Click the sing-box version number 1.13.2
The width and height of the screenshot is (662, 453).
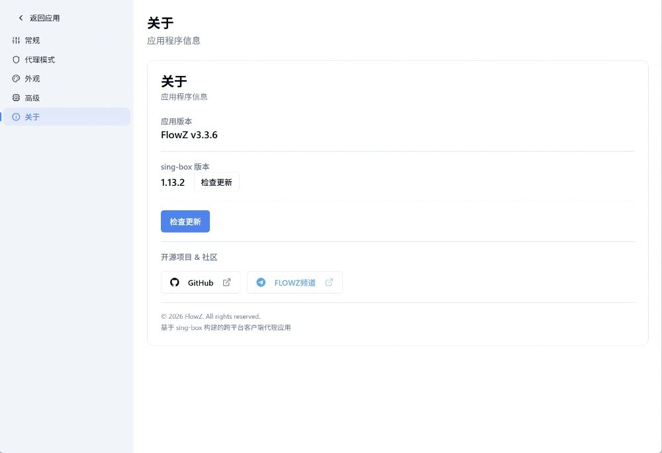tap(173, 183)
